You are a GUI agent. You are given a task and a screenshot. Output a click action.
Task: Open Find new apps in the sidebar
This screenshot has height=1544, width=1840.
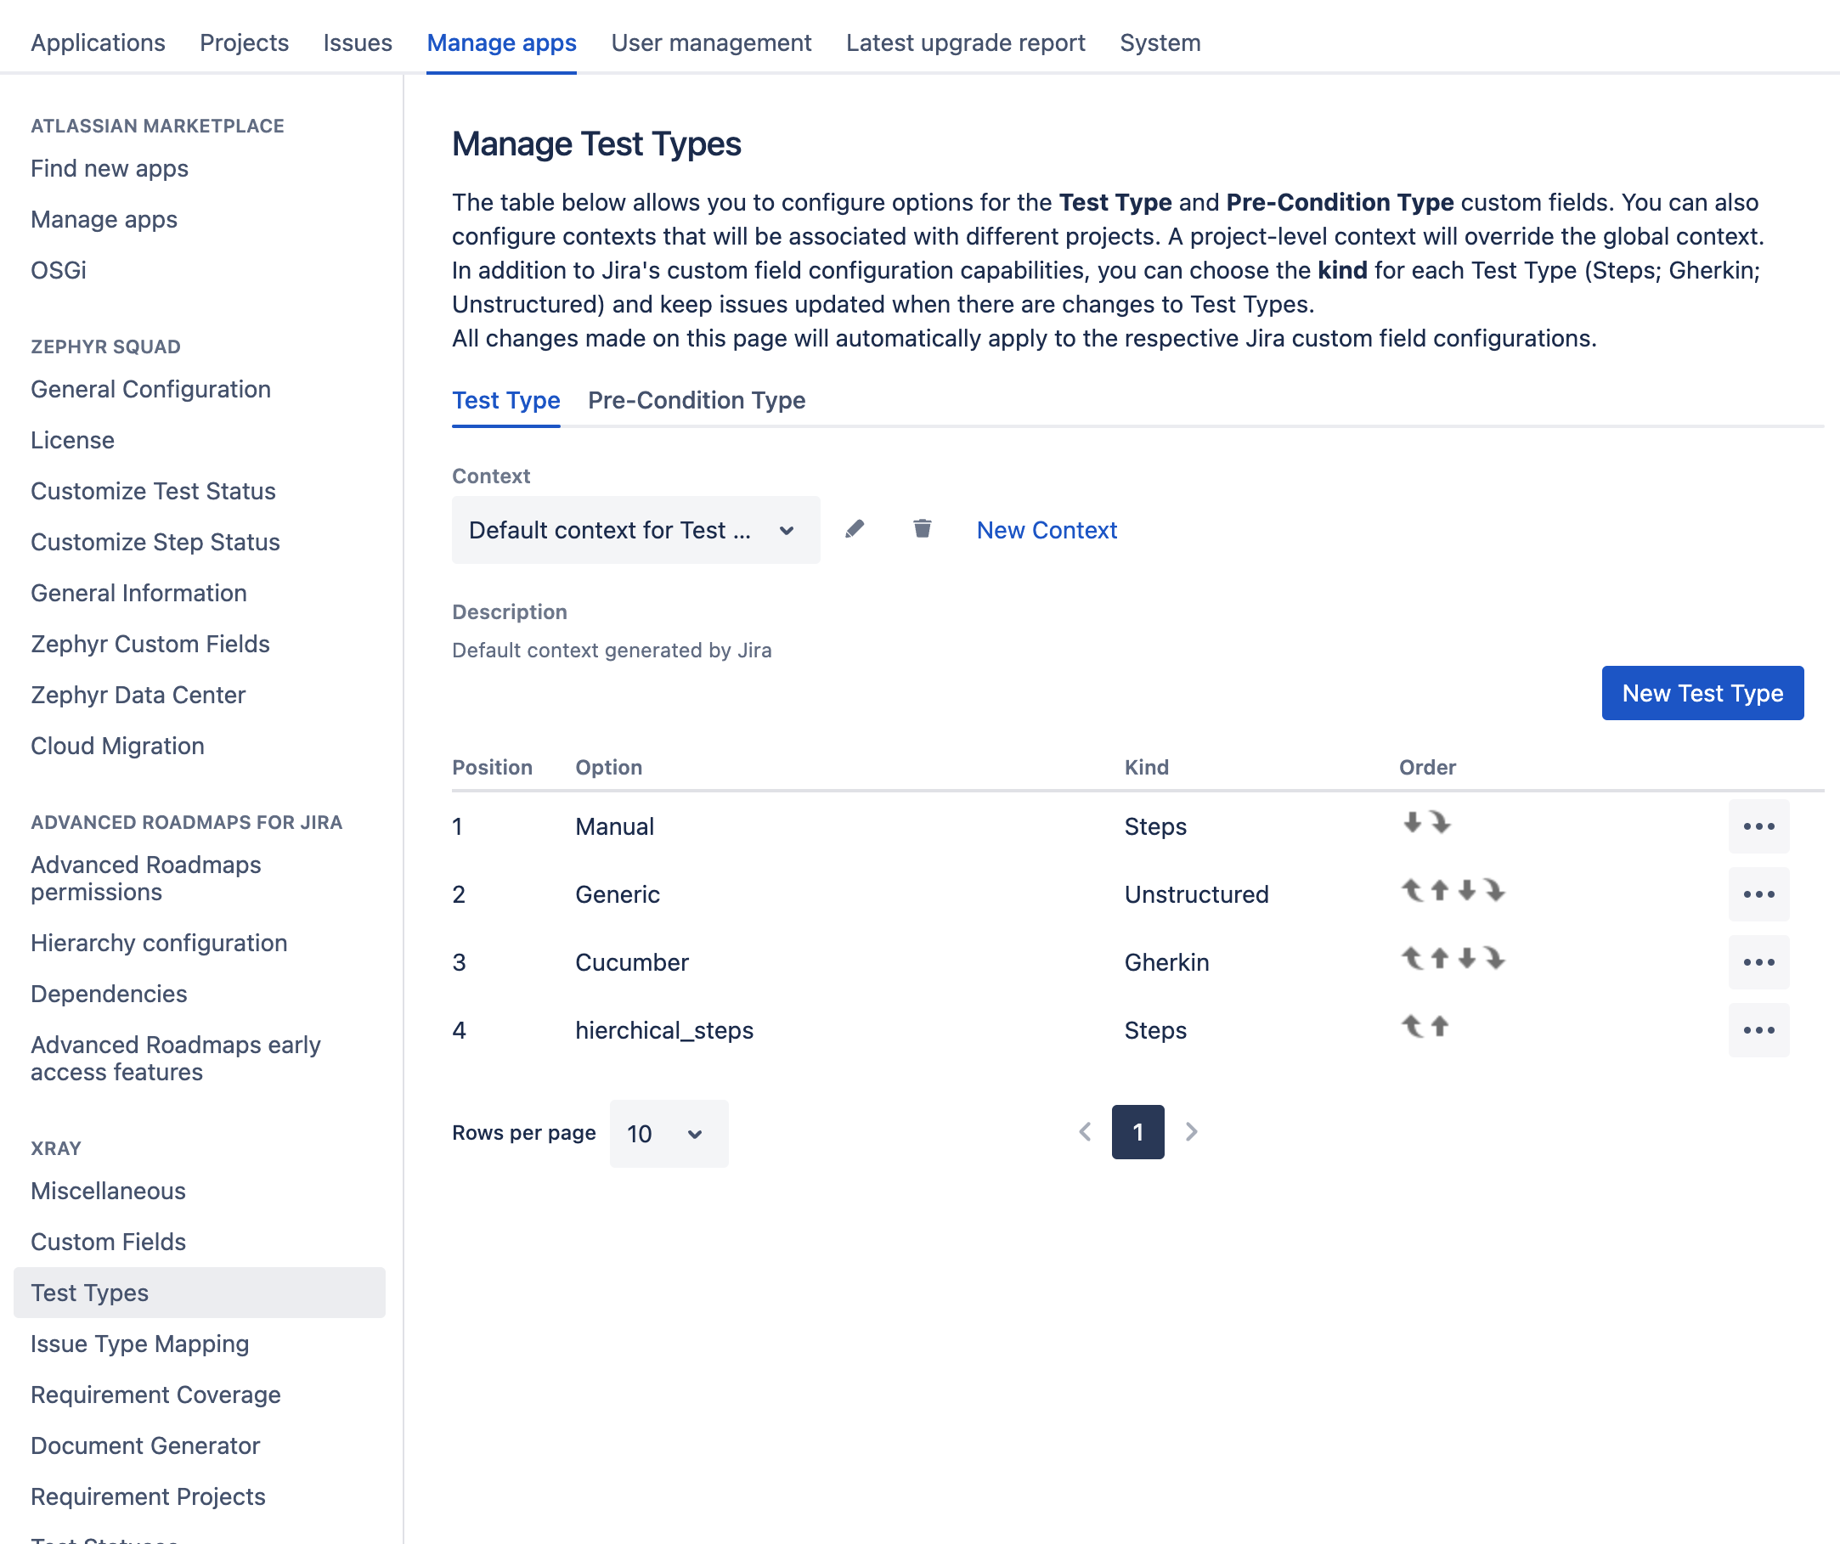(110, 168)
